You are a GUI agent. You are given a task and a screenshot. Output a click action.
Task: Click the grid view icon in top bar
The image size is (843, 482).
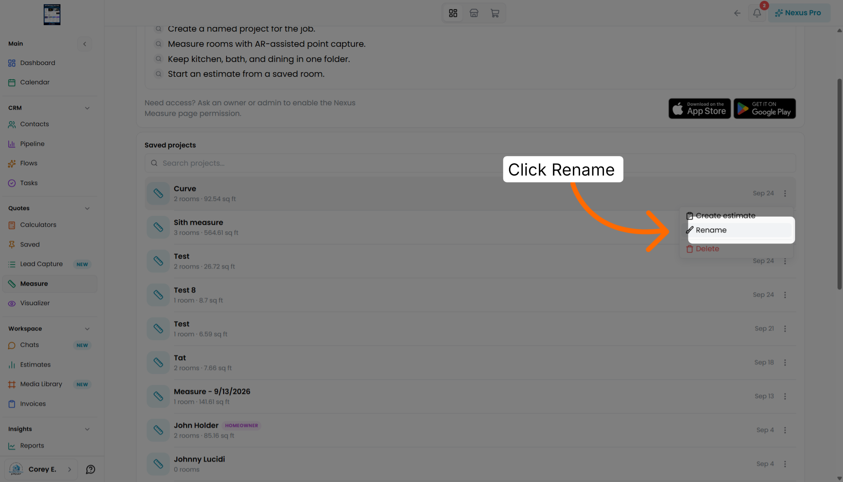pyautogui.click(x=453, y=13)
